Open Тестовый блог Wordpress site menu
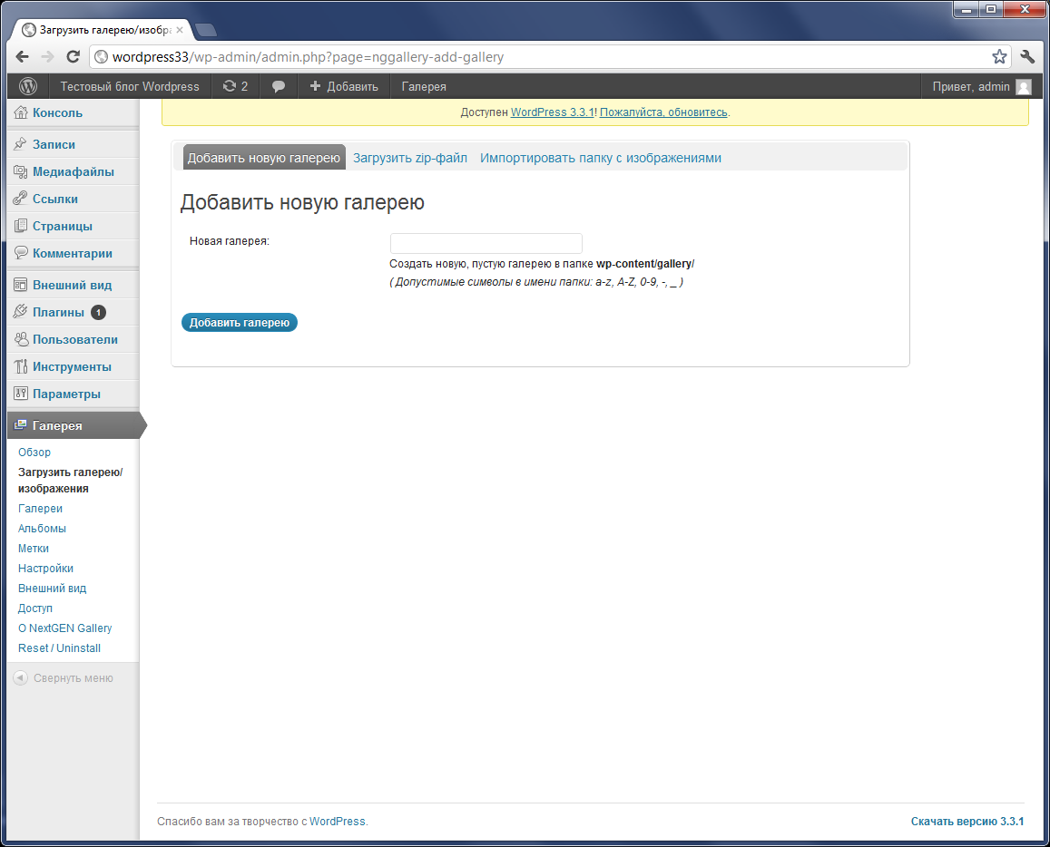The height and width of the screenshot is (847, 1050). (x=130, y=86)
